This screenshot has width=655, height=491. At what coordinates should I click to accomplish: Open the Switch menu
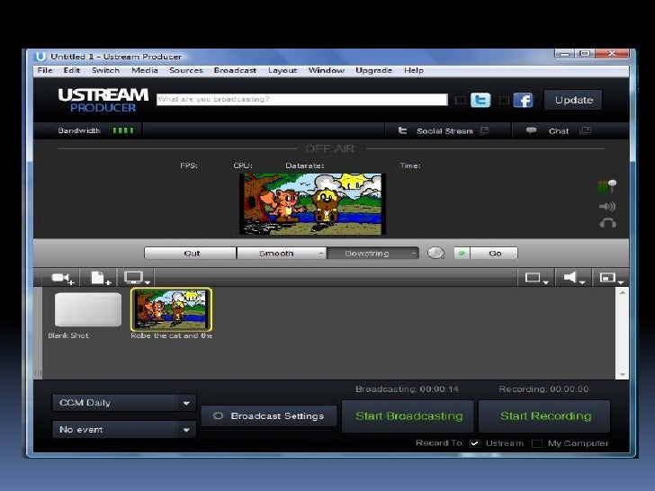(105, 70)
